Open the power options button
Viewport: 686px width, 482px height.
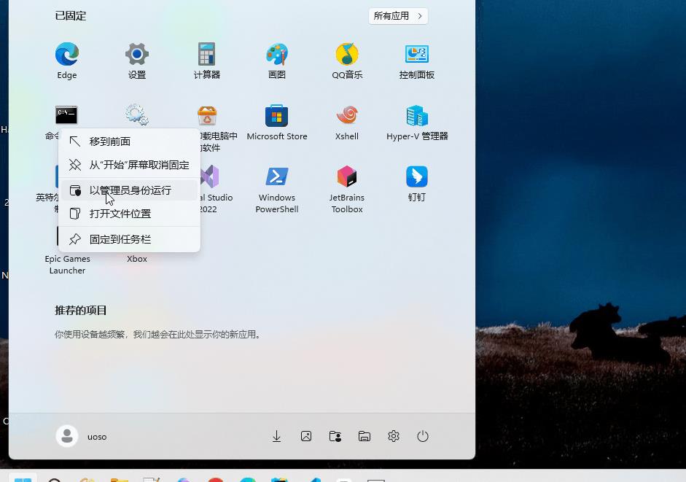[423, 436]
